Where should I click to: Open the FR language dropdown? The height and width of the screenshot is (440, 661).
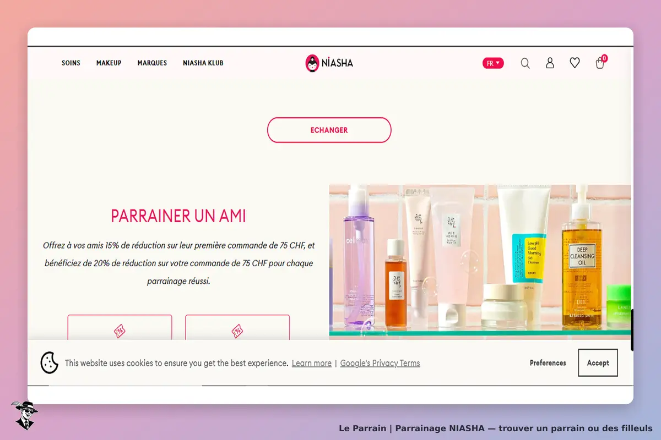pyautogui.click(x=493, y=63)
